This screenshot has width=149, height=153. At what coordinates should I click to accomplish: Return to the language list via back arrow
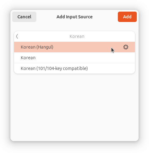(x=17, y=36)
